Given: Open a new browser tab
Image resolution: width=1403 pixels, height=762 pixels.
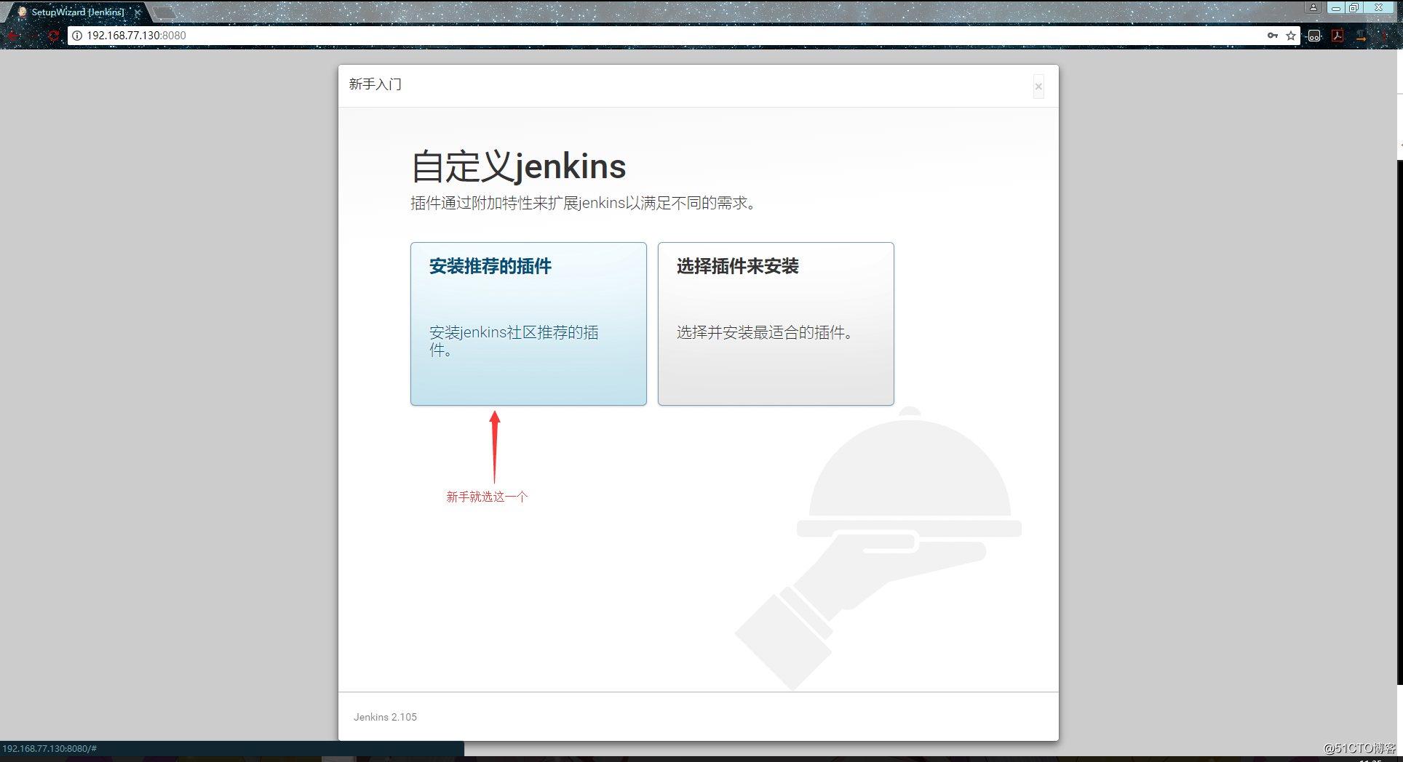Looking at the screenshot, I should [x=164, y=12].
